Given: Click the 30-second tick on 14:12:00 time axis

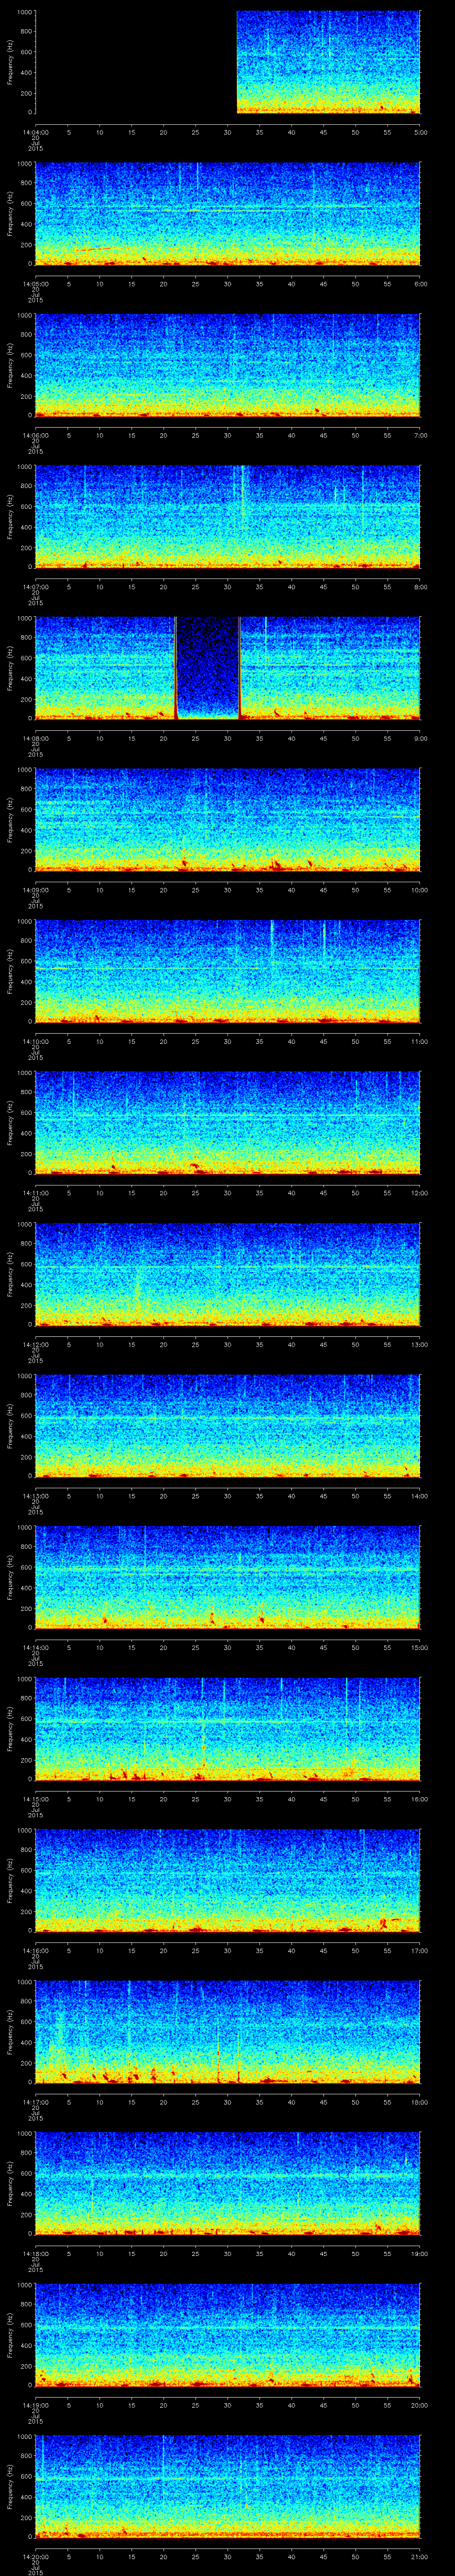Looking at the screenshot, I should [x=228, y=1344].
